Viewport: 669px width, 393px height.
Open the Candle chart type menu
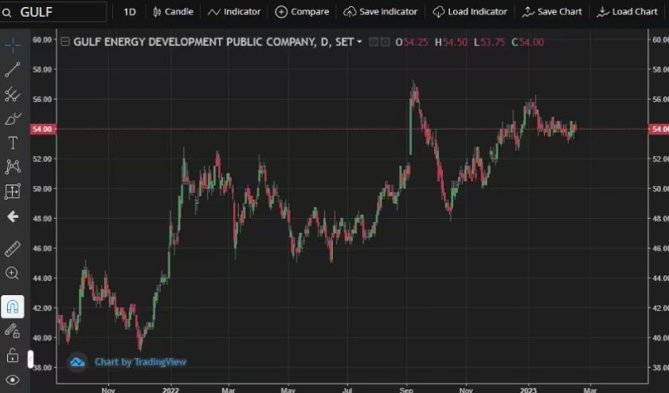pyautogui.click(x=173, y=12)
